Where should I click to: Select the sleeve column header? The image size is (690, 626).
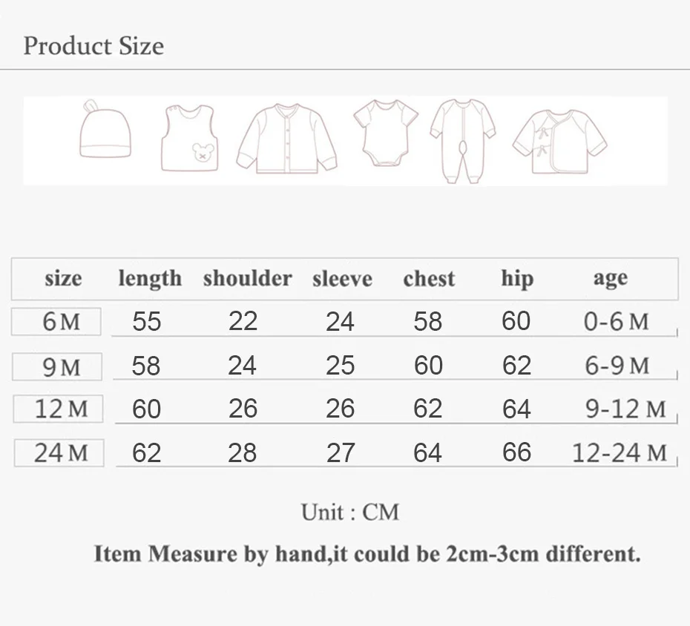342,279
